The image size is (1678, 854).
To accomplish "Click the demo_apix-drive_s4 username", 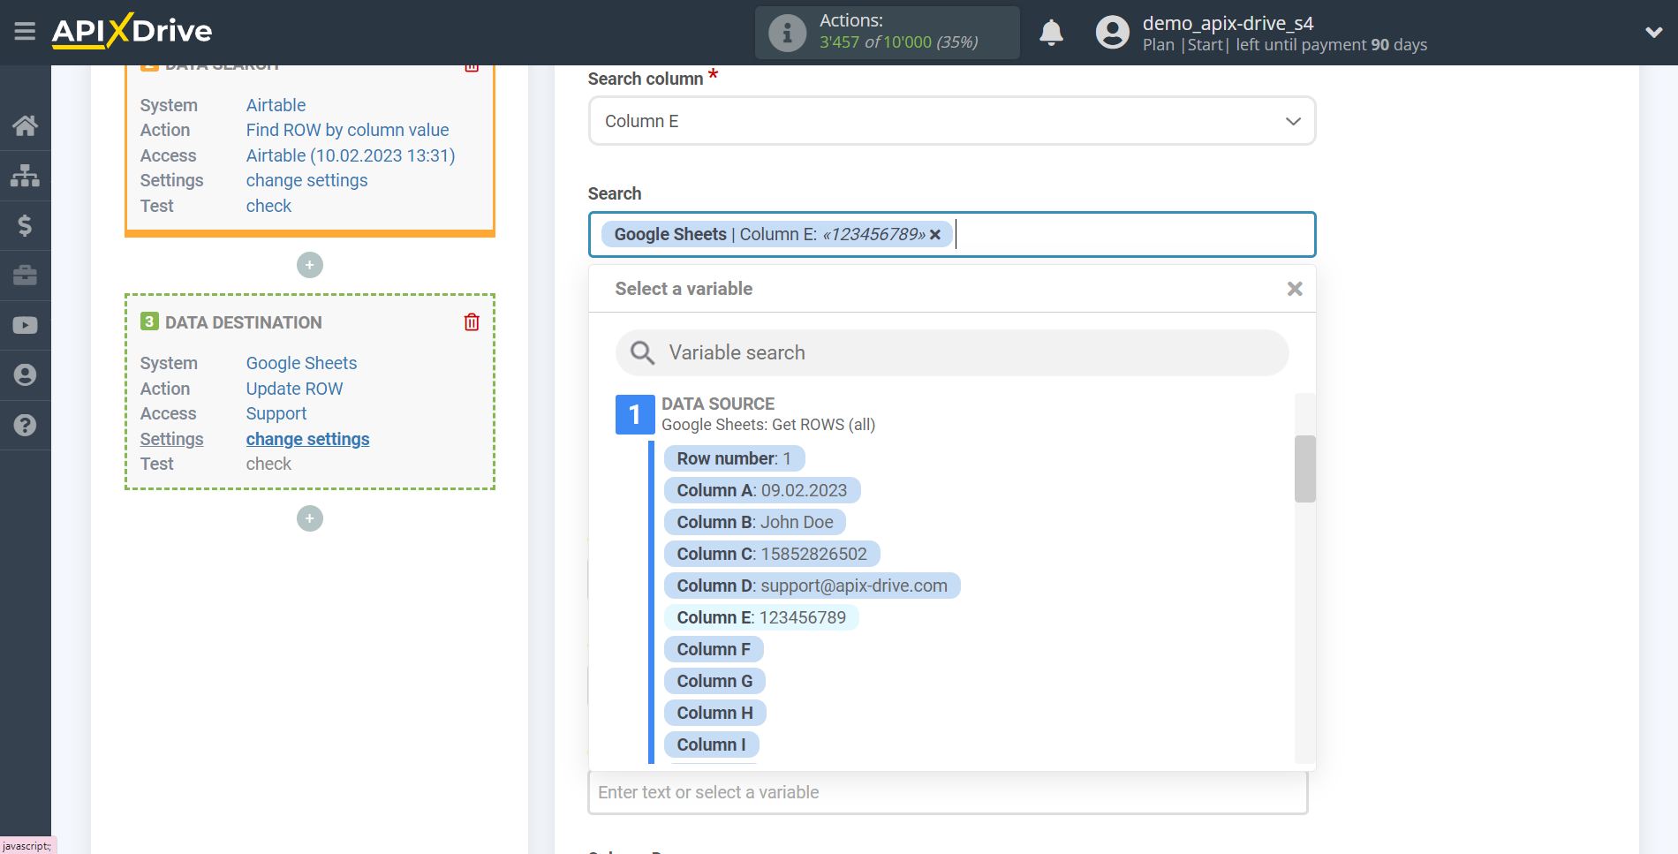I will pos(1228,23).
